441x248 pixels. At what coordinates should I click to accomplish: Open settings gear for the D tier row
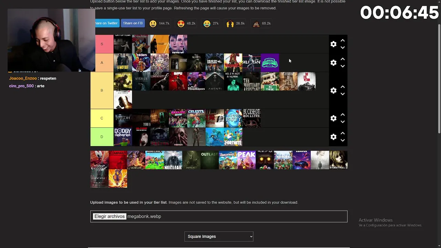click(x=333, y=137)
